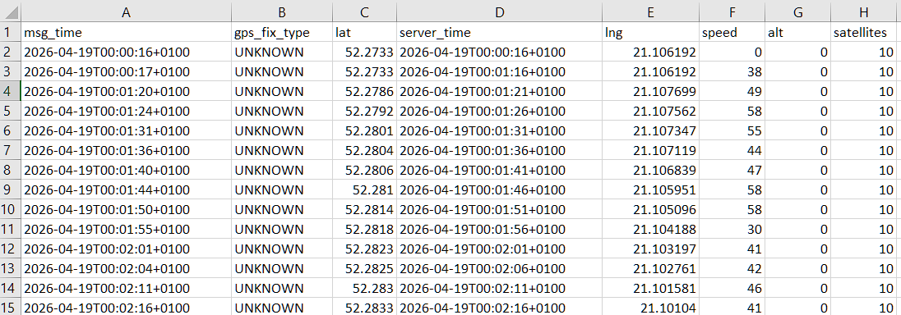The image size is (901, 315).
Task: Select column C header
Action: (364, 12)
